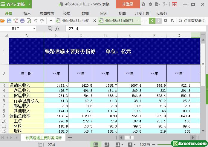The height and width of the screenshot is (147, 208).
Task: Expand the quick access toolbar dropdown arrow
Action: click(x=51, y=21)
